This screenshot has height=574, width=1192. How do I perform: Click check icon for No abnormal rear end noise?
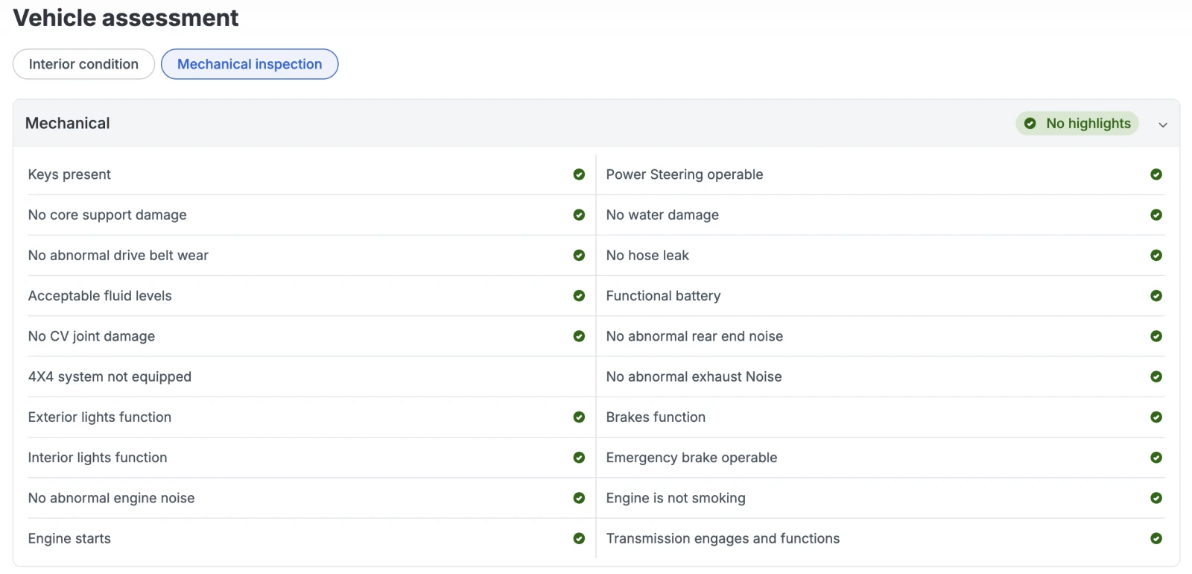tap(1156, 336)
